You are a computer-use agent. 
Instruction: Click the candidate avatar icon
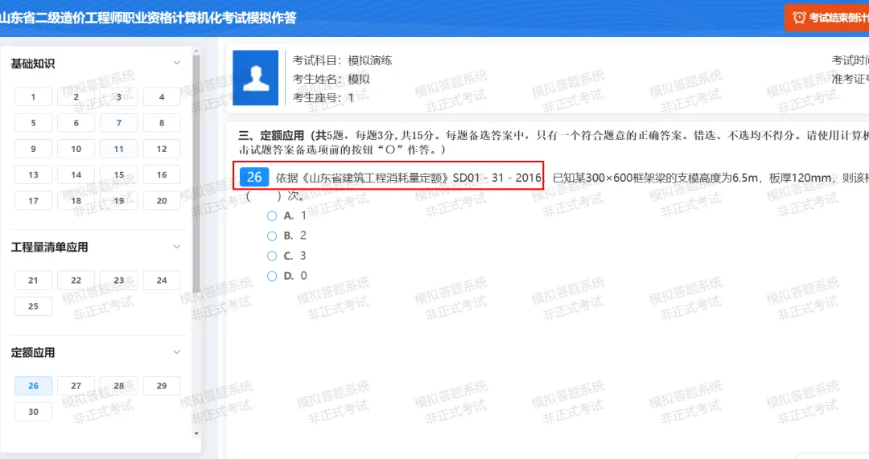pos(256,77)
